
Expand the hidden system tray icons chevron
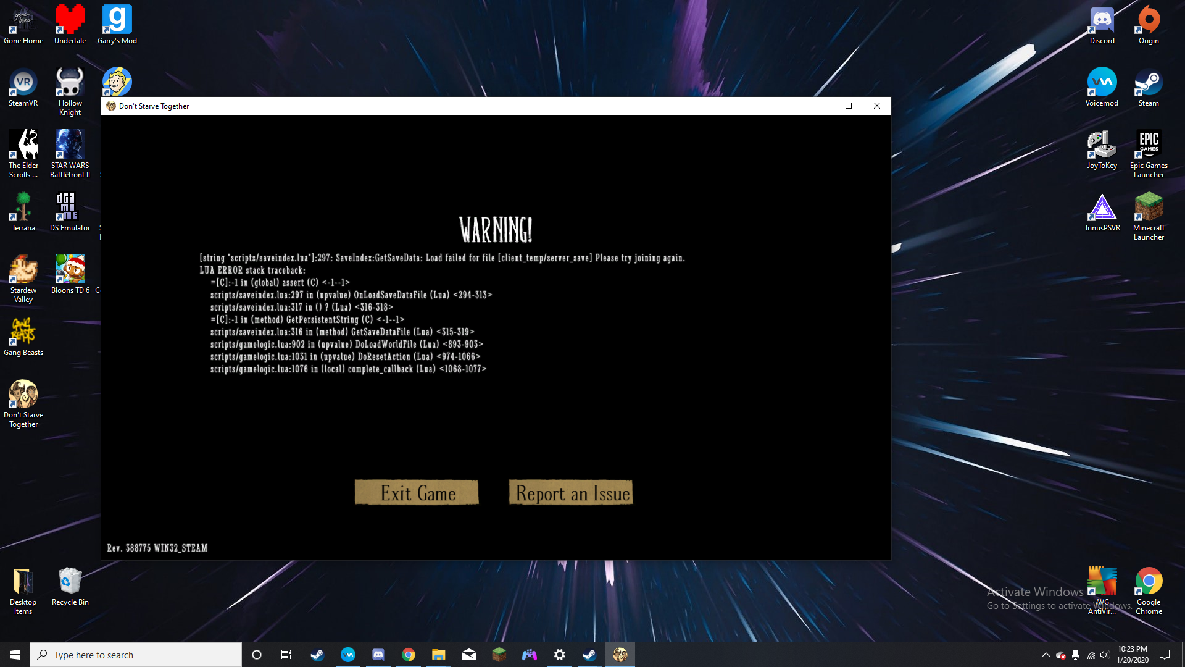[x=1046, y=655]
